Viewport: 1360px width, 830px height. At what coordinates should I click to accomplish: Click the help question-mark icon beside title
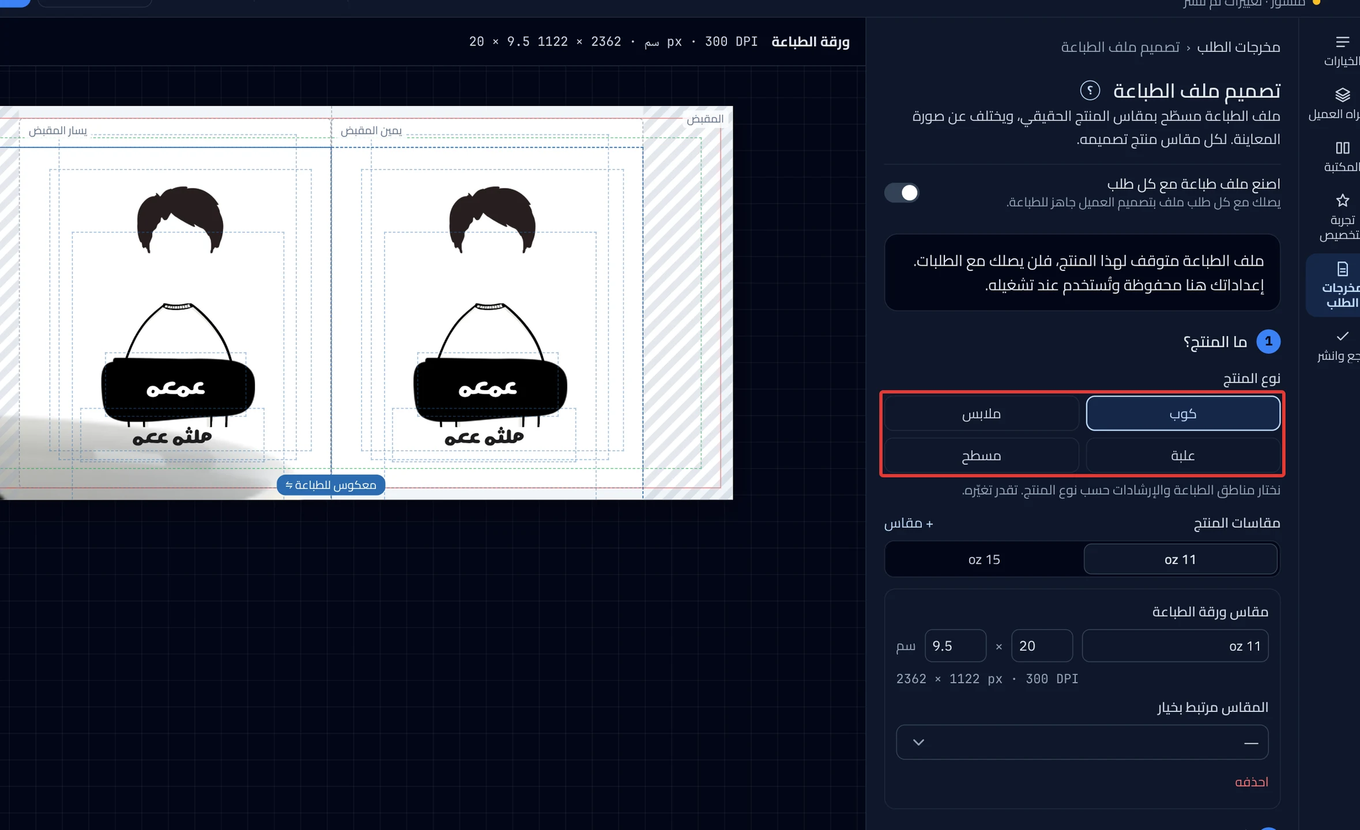pyautogui.click(x=1090, y=90)
